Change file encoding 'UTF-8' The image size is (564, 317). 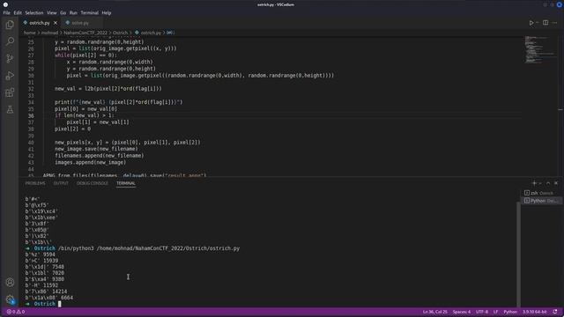pyautogui.click(x=482, y=312)
